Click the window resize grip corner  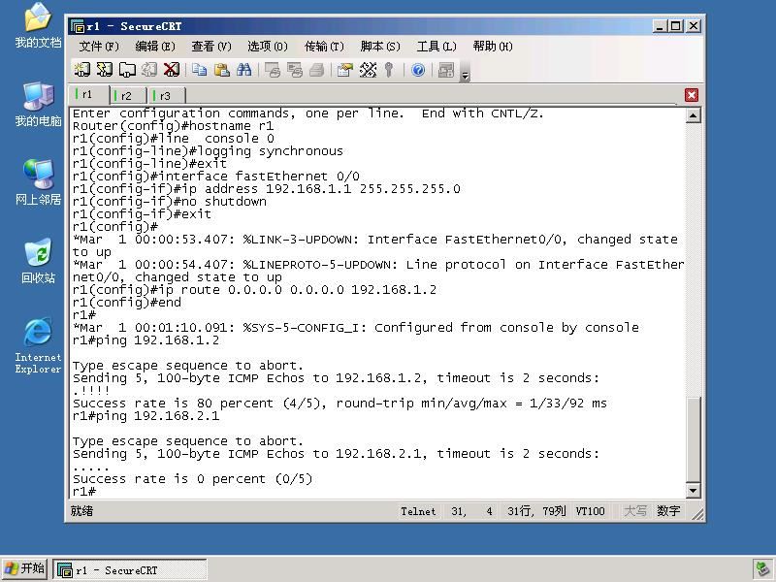pos(697,515)
